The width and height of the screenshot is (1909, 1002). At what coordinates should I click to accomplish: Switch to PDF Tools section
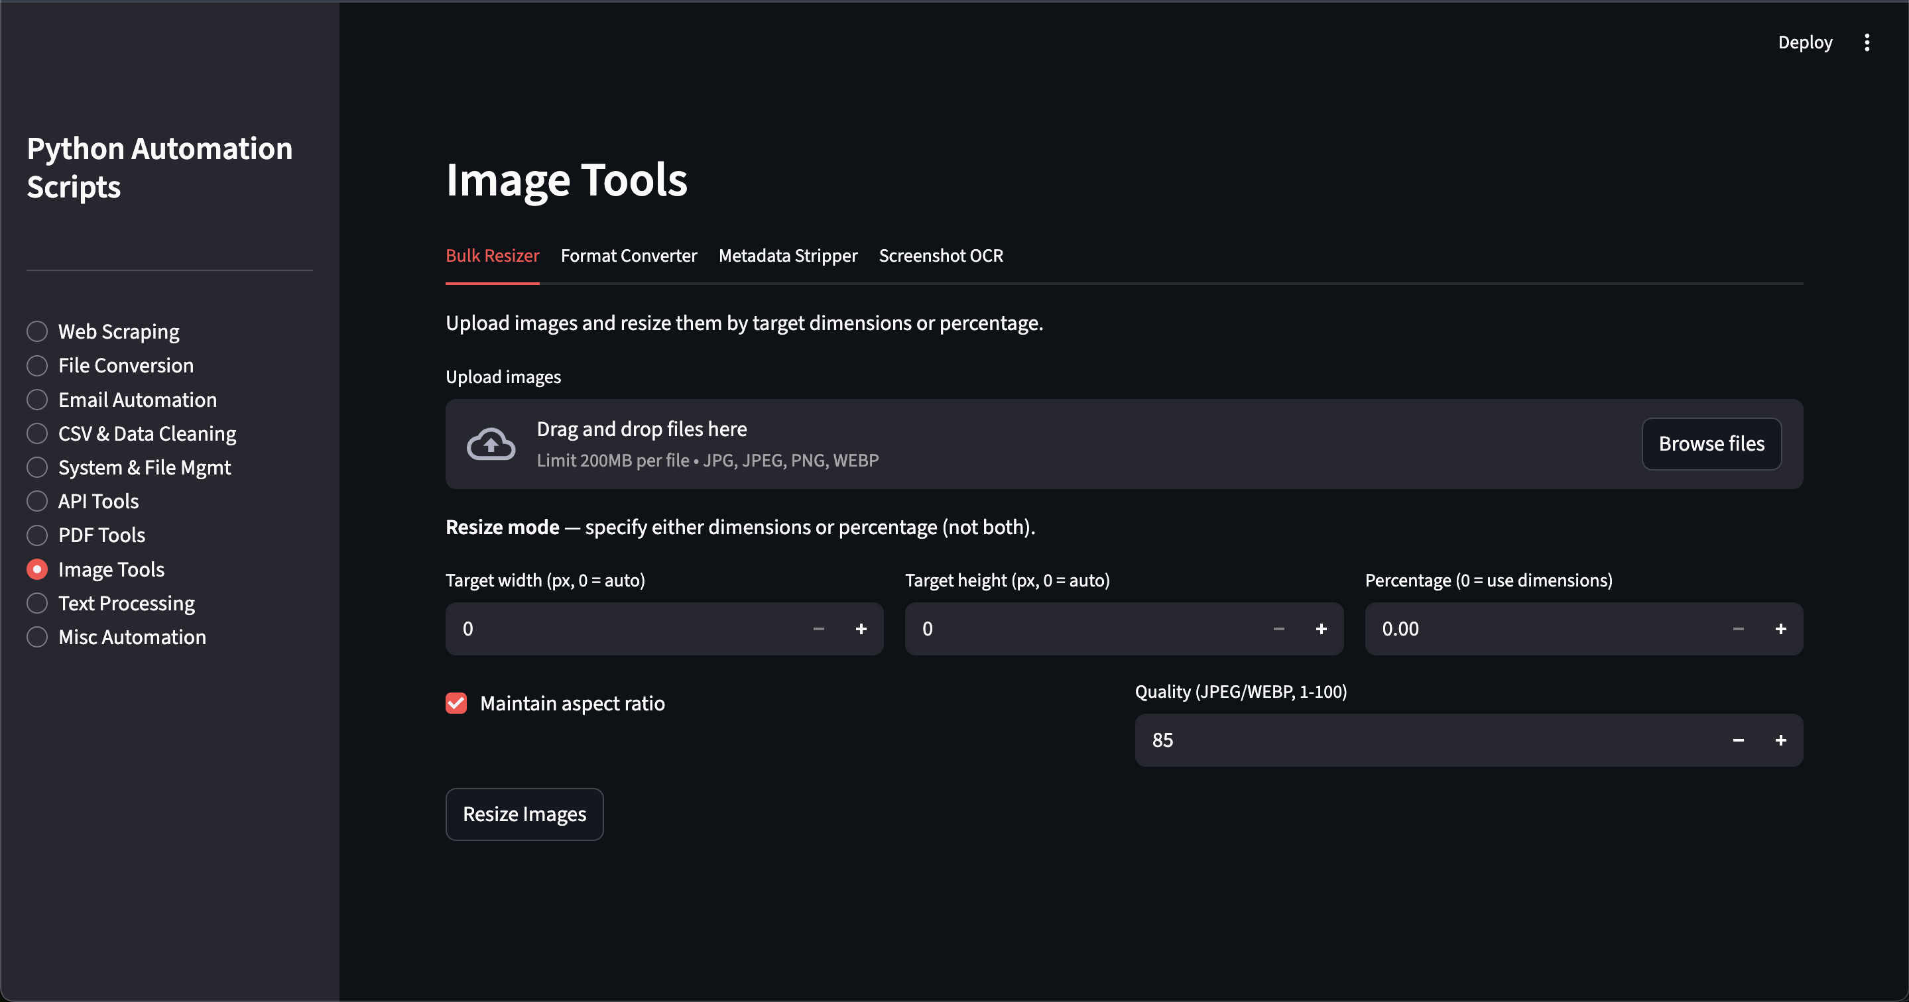tap(101, 535)
